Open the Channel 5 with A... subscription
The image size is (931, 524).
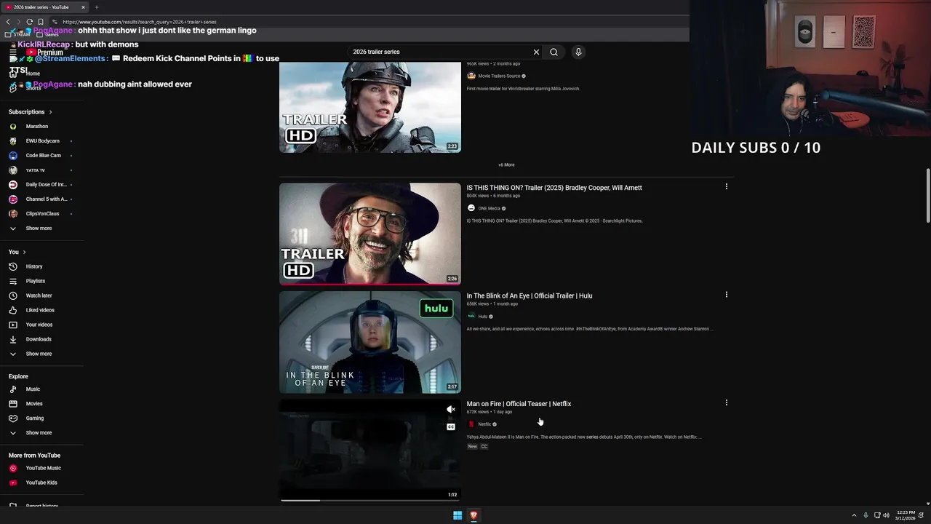(x=46, y=199)
